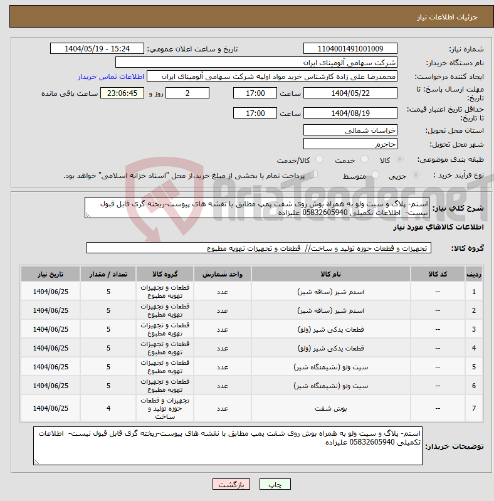Click the province field خراسان شمالی
Screen dimensions: 494x501
coord(350,130)
